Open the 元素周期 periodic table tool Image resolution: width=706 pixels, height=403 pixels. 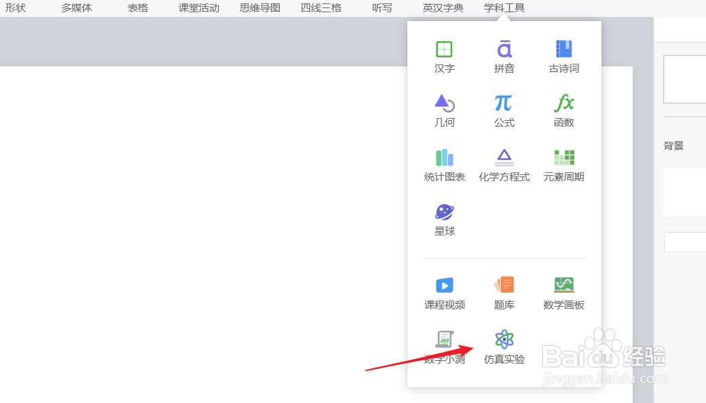(563, 166)
